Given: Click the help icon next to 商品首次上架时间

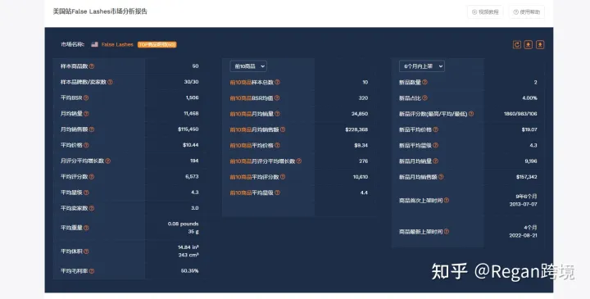Looking at the screenshot, I should tap(447, 201).
